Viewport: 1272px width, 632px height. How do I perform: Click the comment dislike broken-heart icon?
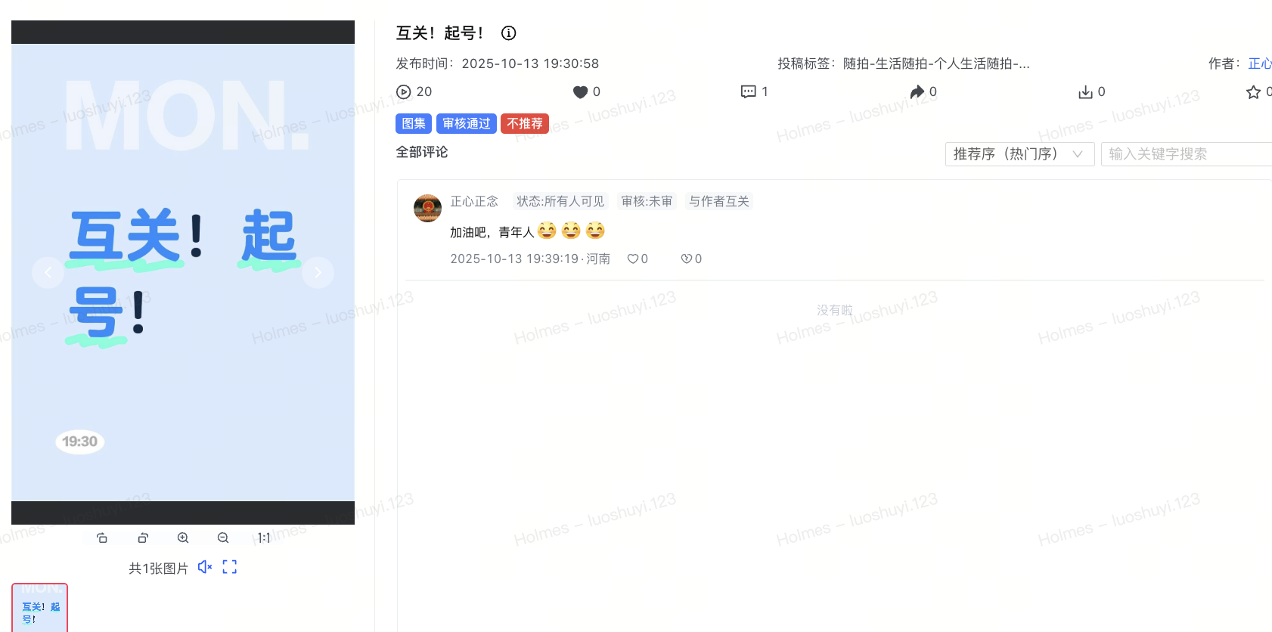click(x=686, y=259)
